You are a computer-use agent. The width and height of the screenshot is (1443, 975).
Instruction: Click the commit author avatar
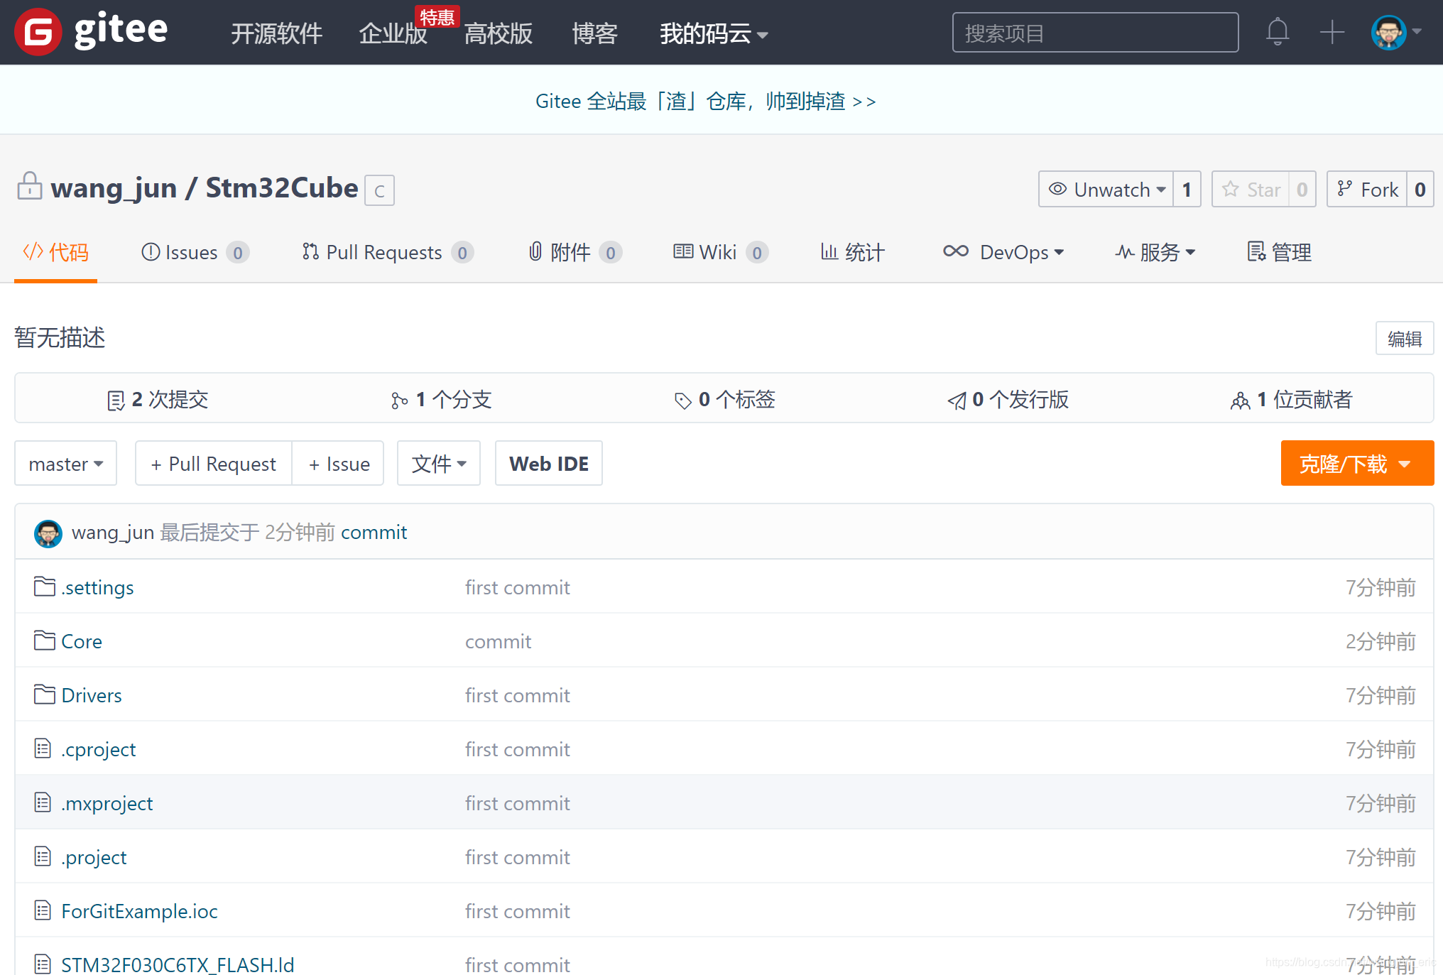(x=48, y=533)
